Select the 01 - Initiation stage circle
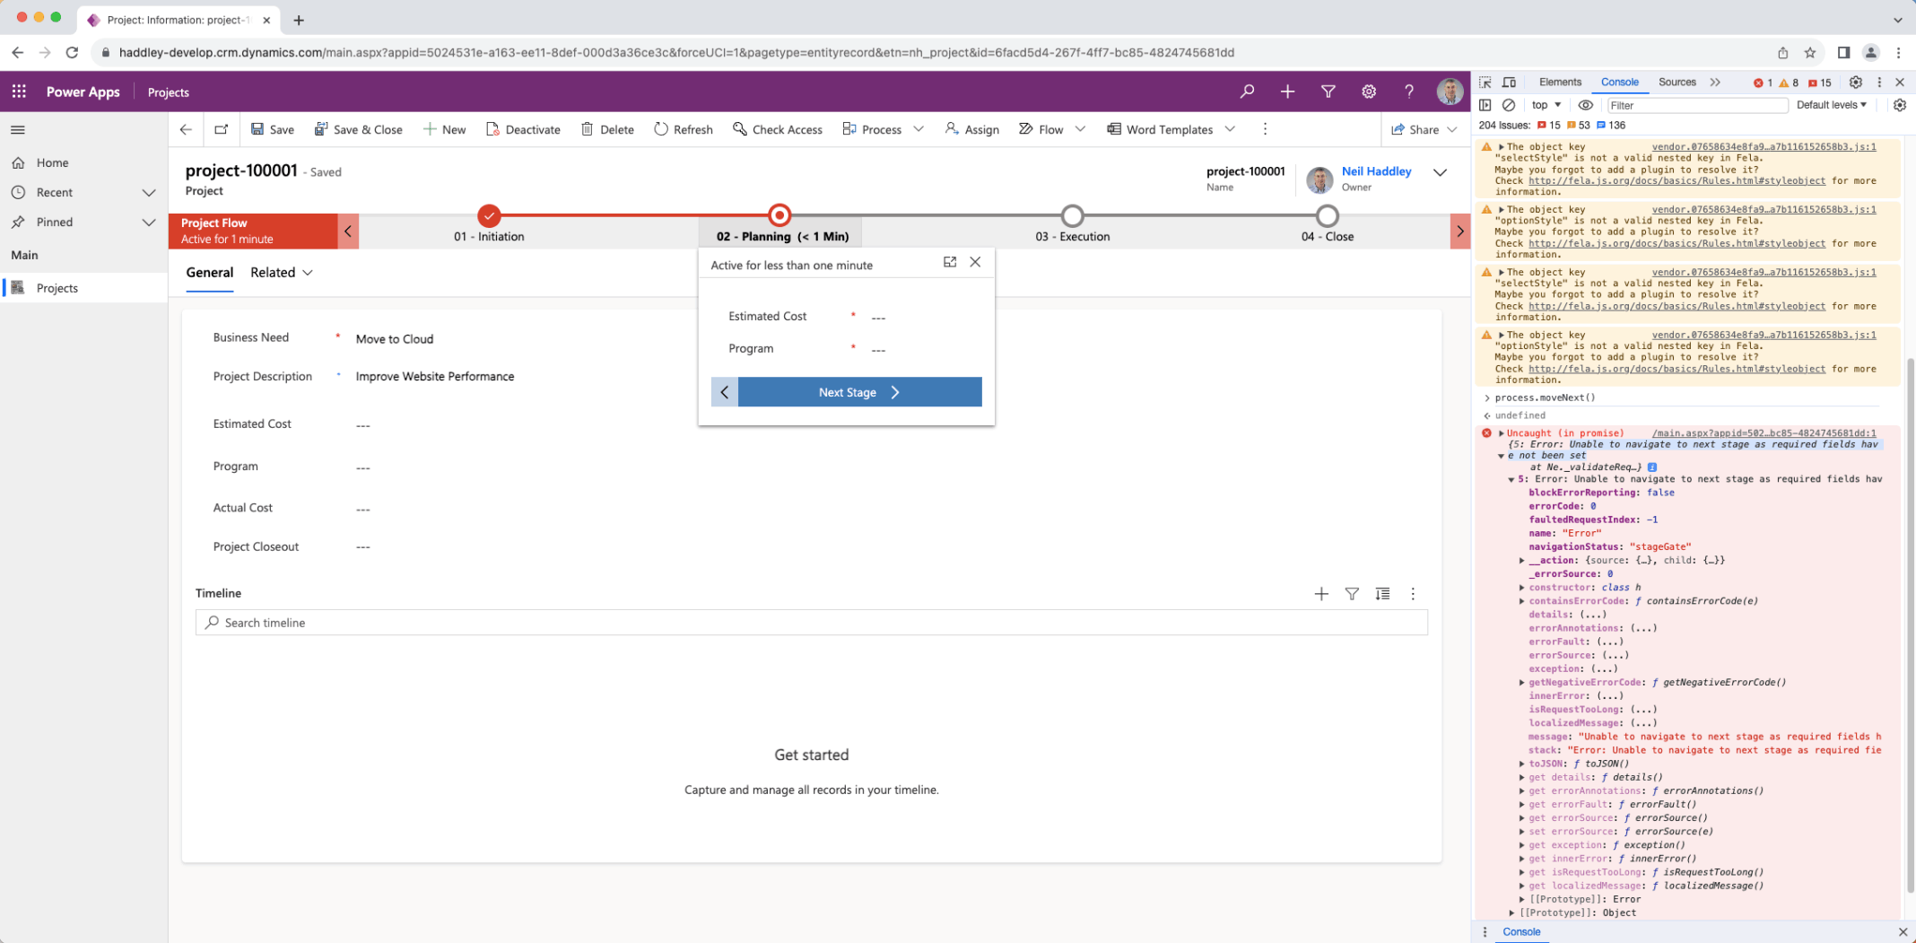 point(489,215)
